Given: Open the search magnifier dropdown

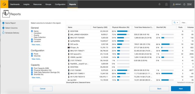Looking at the screenshot, I should pos(176,23).
